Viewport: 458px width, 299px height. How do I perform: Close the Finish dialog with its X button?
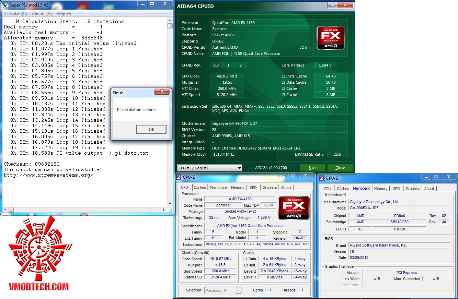click(x=162, y=92)
